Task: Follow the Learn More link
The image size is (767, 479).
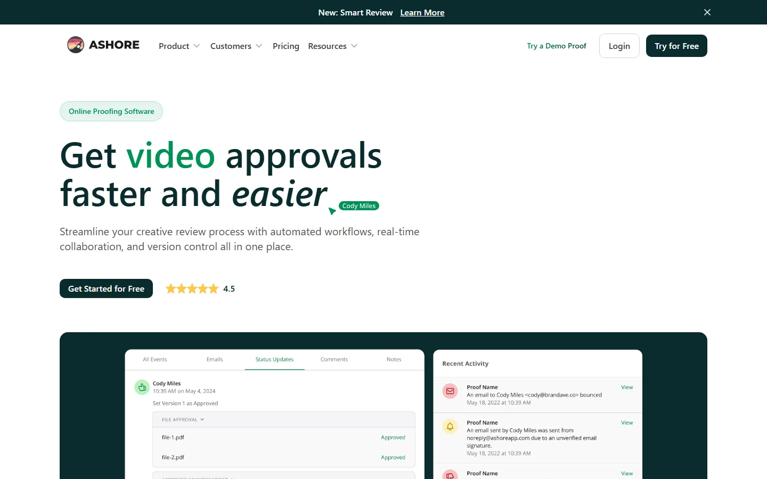Action: (422, 13)
